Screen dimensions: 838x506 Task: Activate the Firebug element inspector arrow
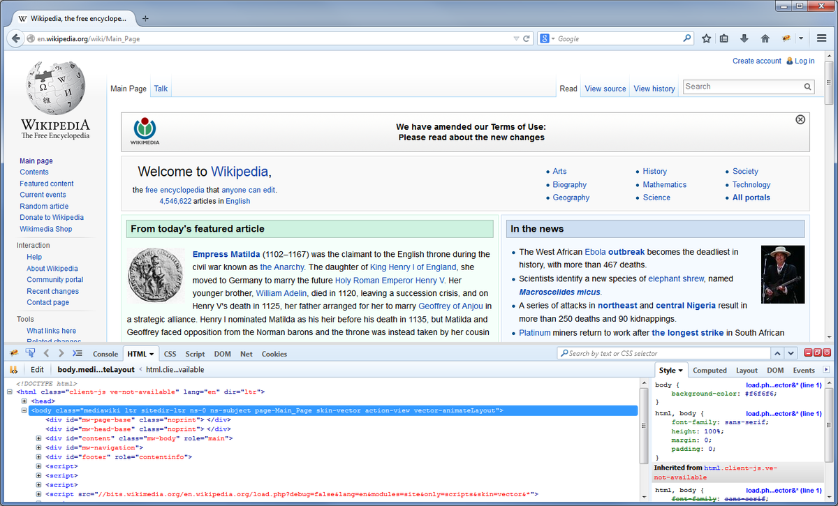[x=29, y=353]
